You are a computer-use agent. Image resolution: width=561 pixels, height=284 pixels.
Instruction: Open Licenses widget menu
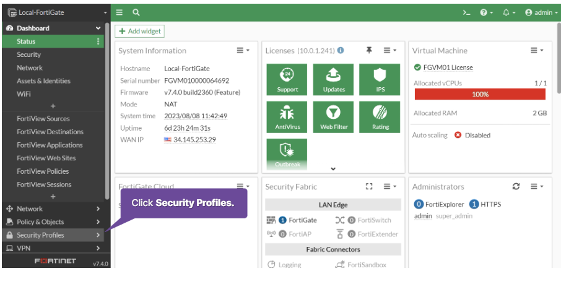coord(389,51)
